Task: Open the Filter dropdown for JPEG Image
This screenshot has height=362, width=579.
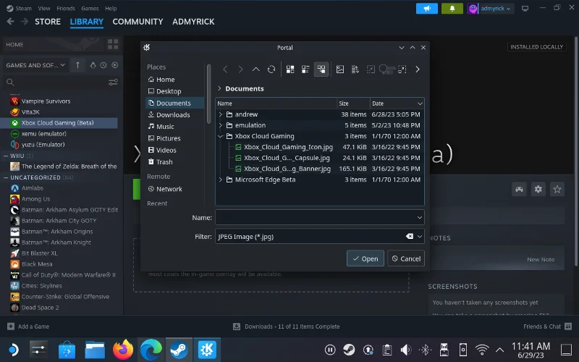Action: (420, 236)
